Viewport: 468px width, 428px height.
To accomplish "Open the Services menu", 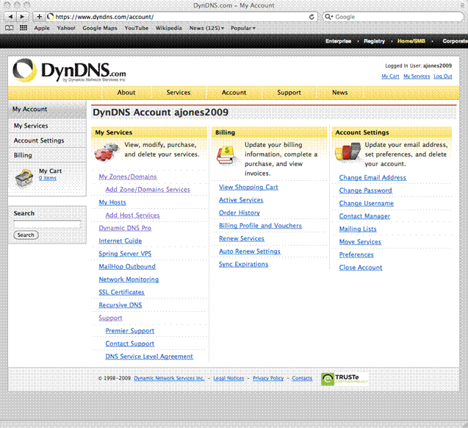I will coord(179,93).
